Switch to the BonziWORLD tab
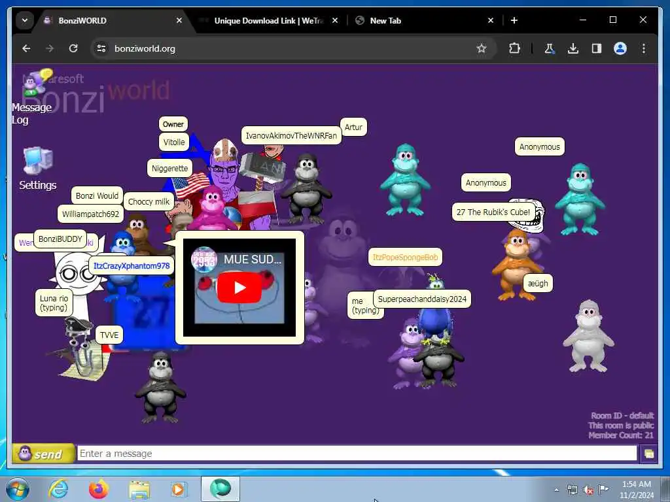Viewport: 670px width, 502px height. click(111, 20)
